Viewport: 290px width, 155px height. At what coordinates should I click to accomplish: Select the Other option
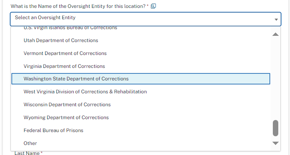pyautogui.click(x=141, y=143)
